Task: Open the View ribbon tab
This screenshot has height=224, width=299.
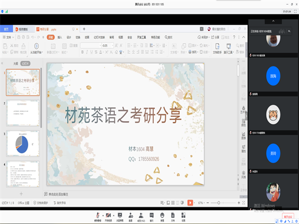Action: tap(121, 37)
